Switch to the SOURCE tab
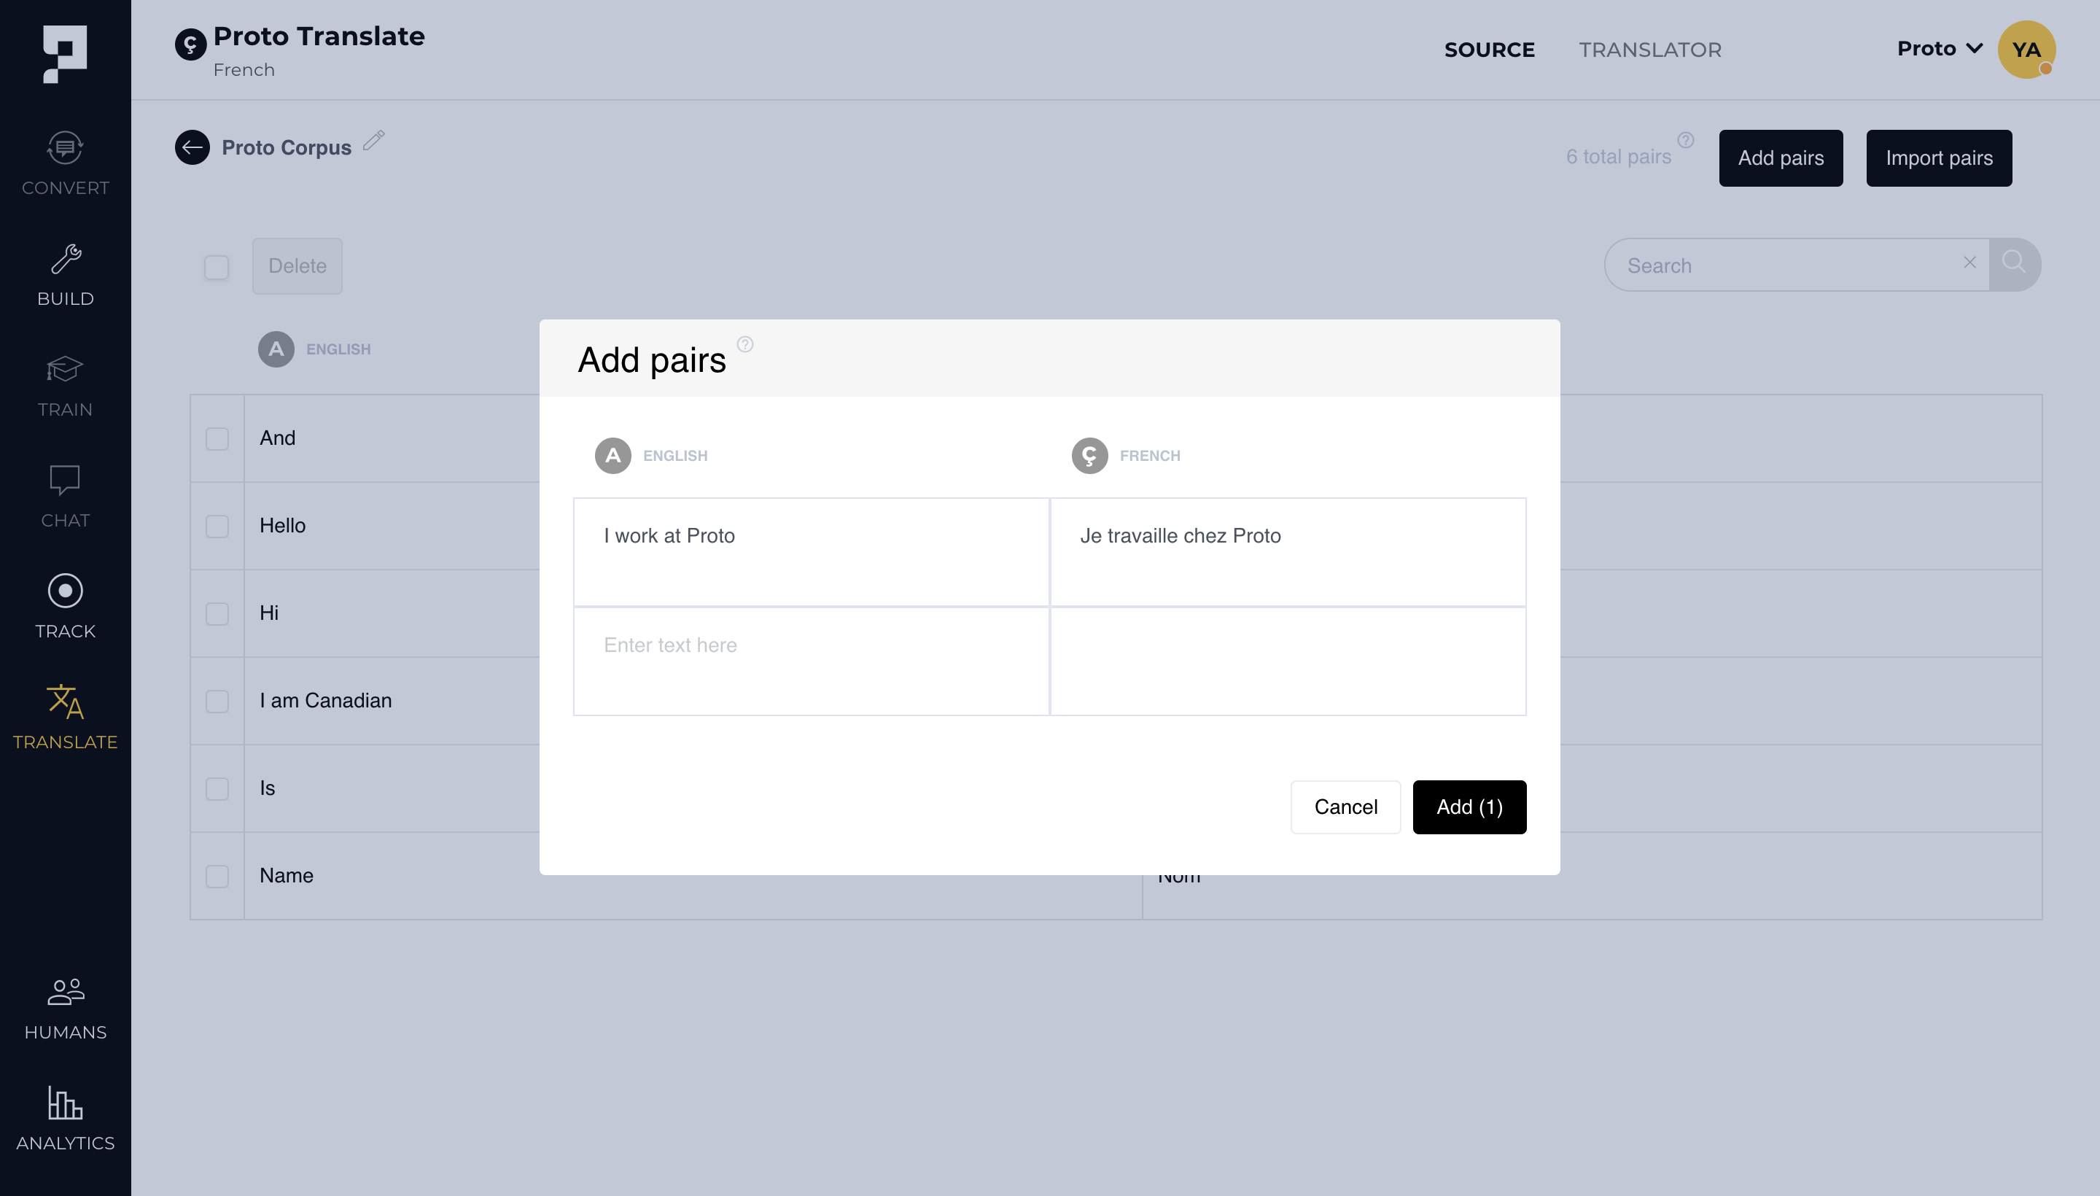Screen dimensions: 2100x1196 1489,50
